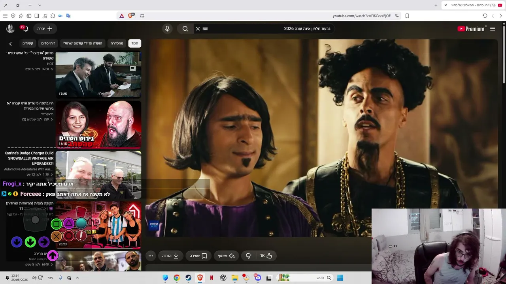Open Katrina's Dodge Charger Build thumbnail

click(98, 174)
